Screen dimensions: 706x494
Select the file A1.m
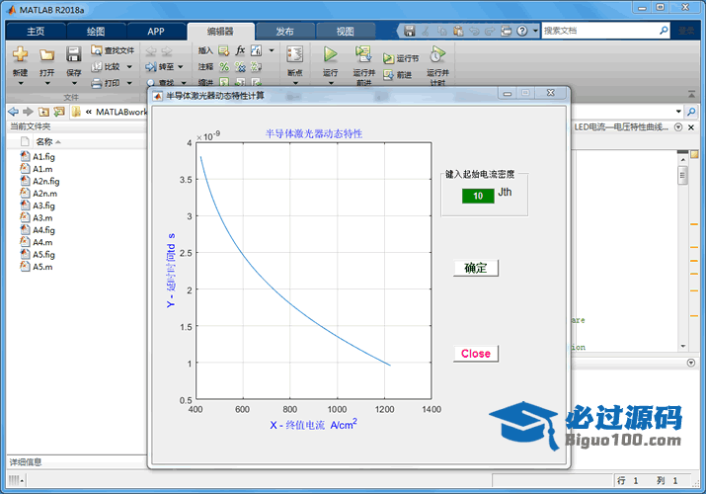42,169
